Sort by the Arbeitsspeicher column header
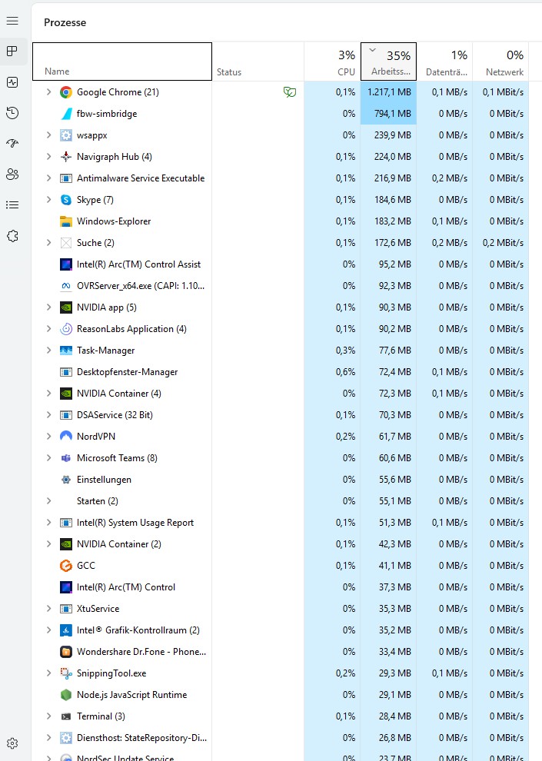542x761 pixels. point(389,61)
